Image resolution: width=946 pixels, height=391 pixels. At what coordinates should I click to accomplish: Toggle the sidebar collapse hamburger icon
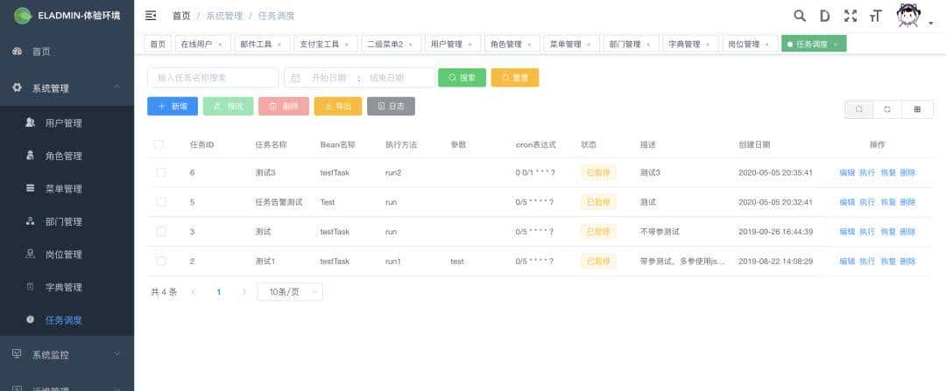tap(151, 16)
